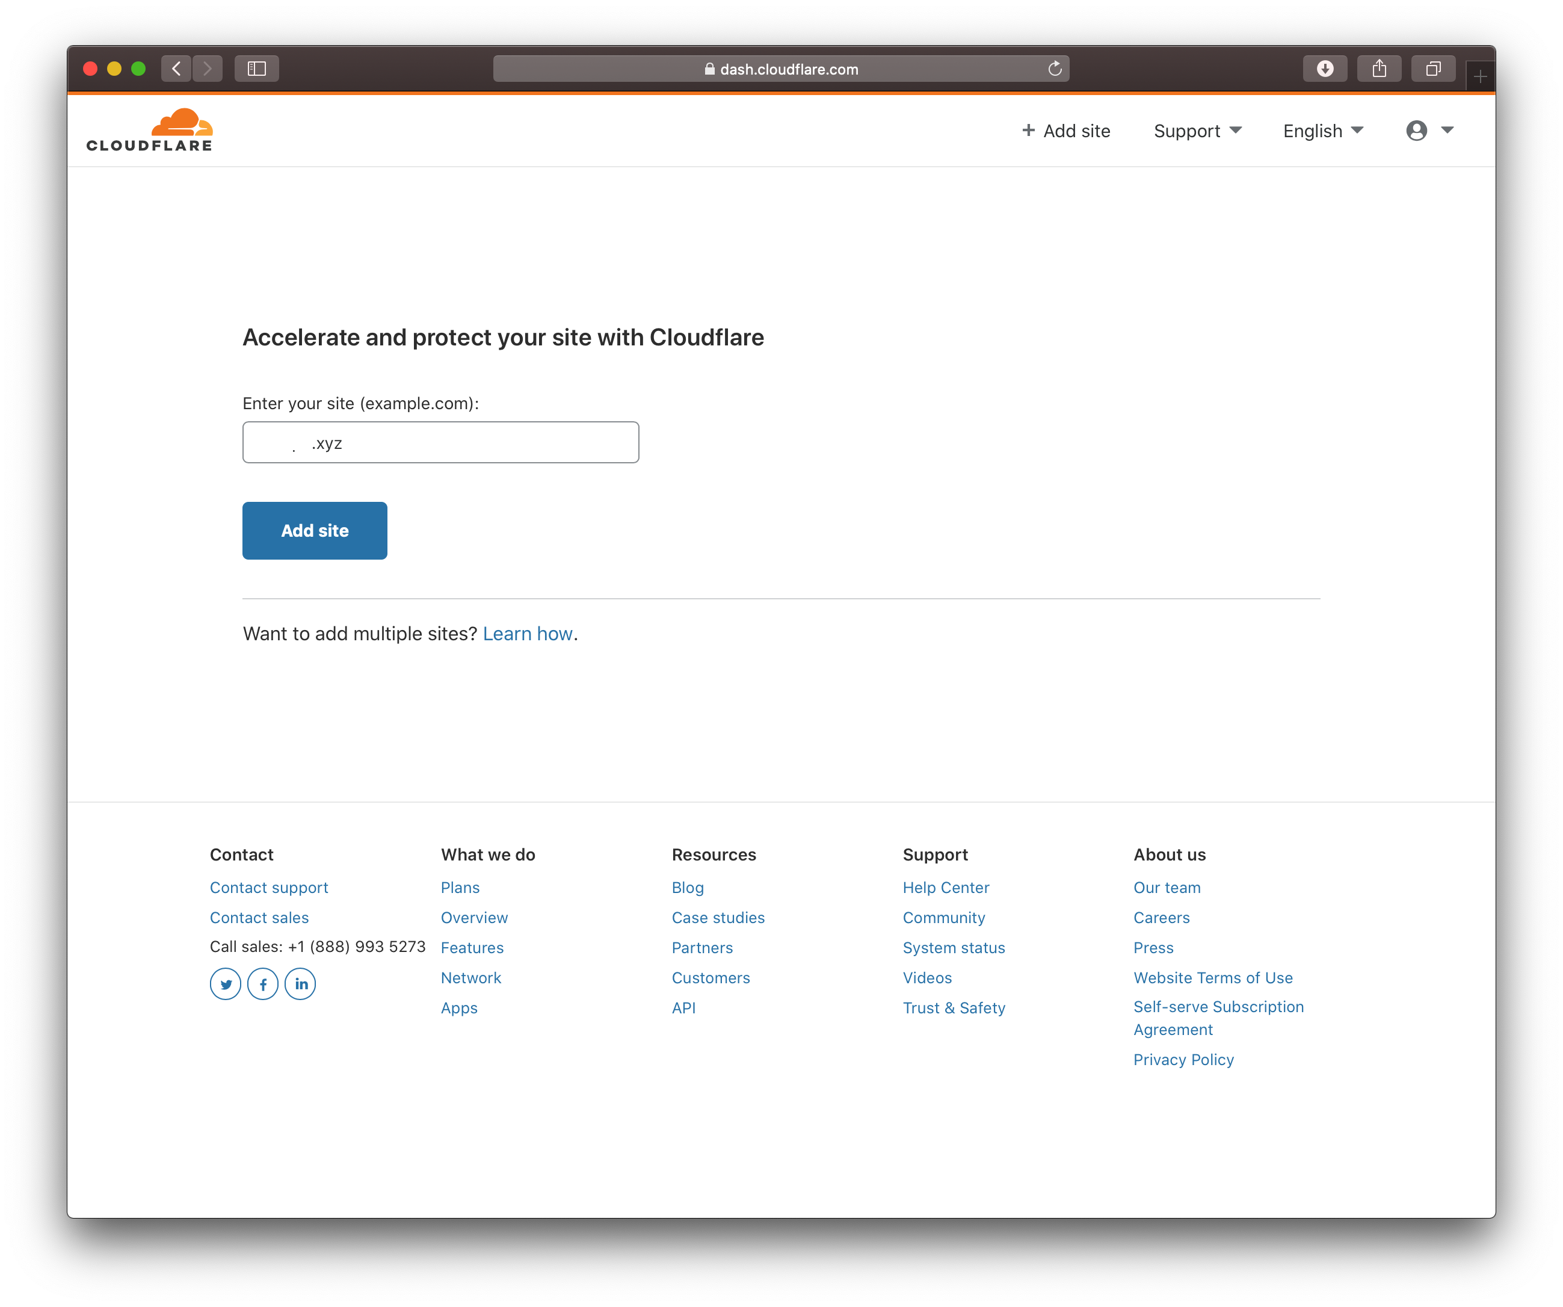This screenshot has height=1307, width=1563.
Task: Go forward with Safari forward arrow
Action: pos(208,69)
